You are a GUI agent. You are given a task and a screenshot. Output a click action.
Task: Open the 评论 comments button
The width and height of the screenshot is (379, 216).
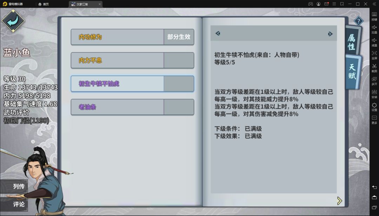(x=14, y=204)
